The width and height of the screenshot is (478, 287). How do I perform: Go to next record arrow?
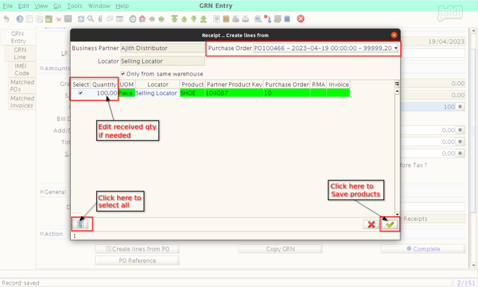[x=194, y=19]
